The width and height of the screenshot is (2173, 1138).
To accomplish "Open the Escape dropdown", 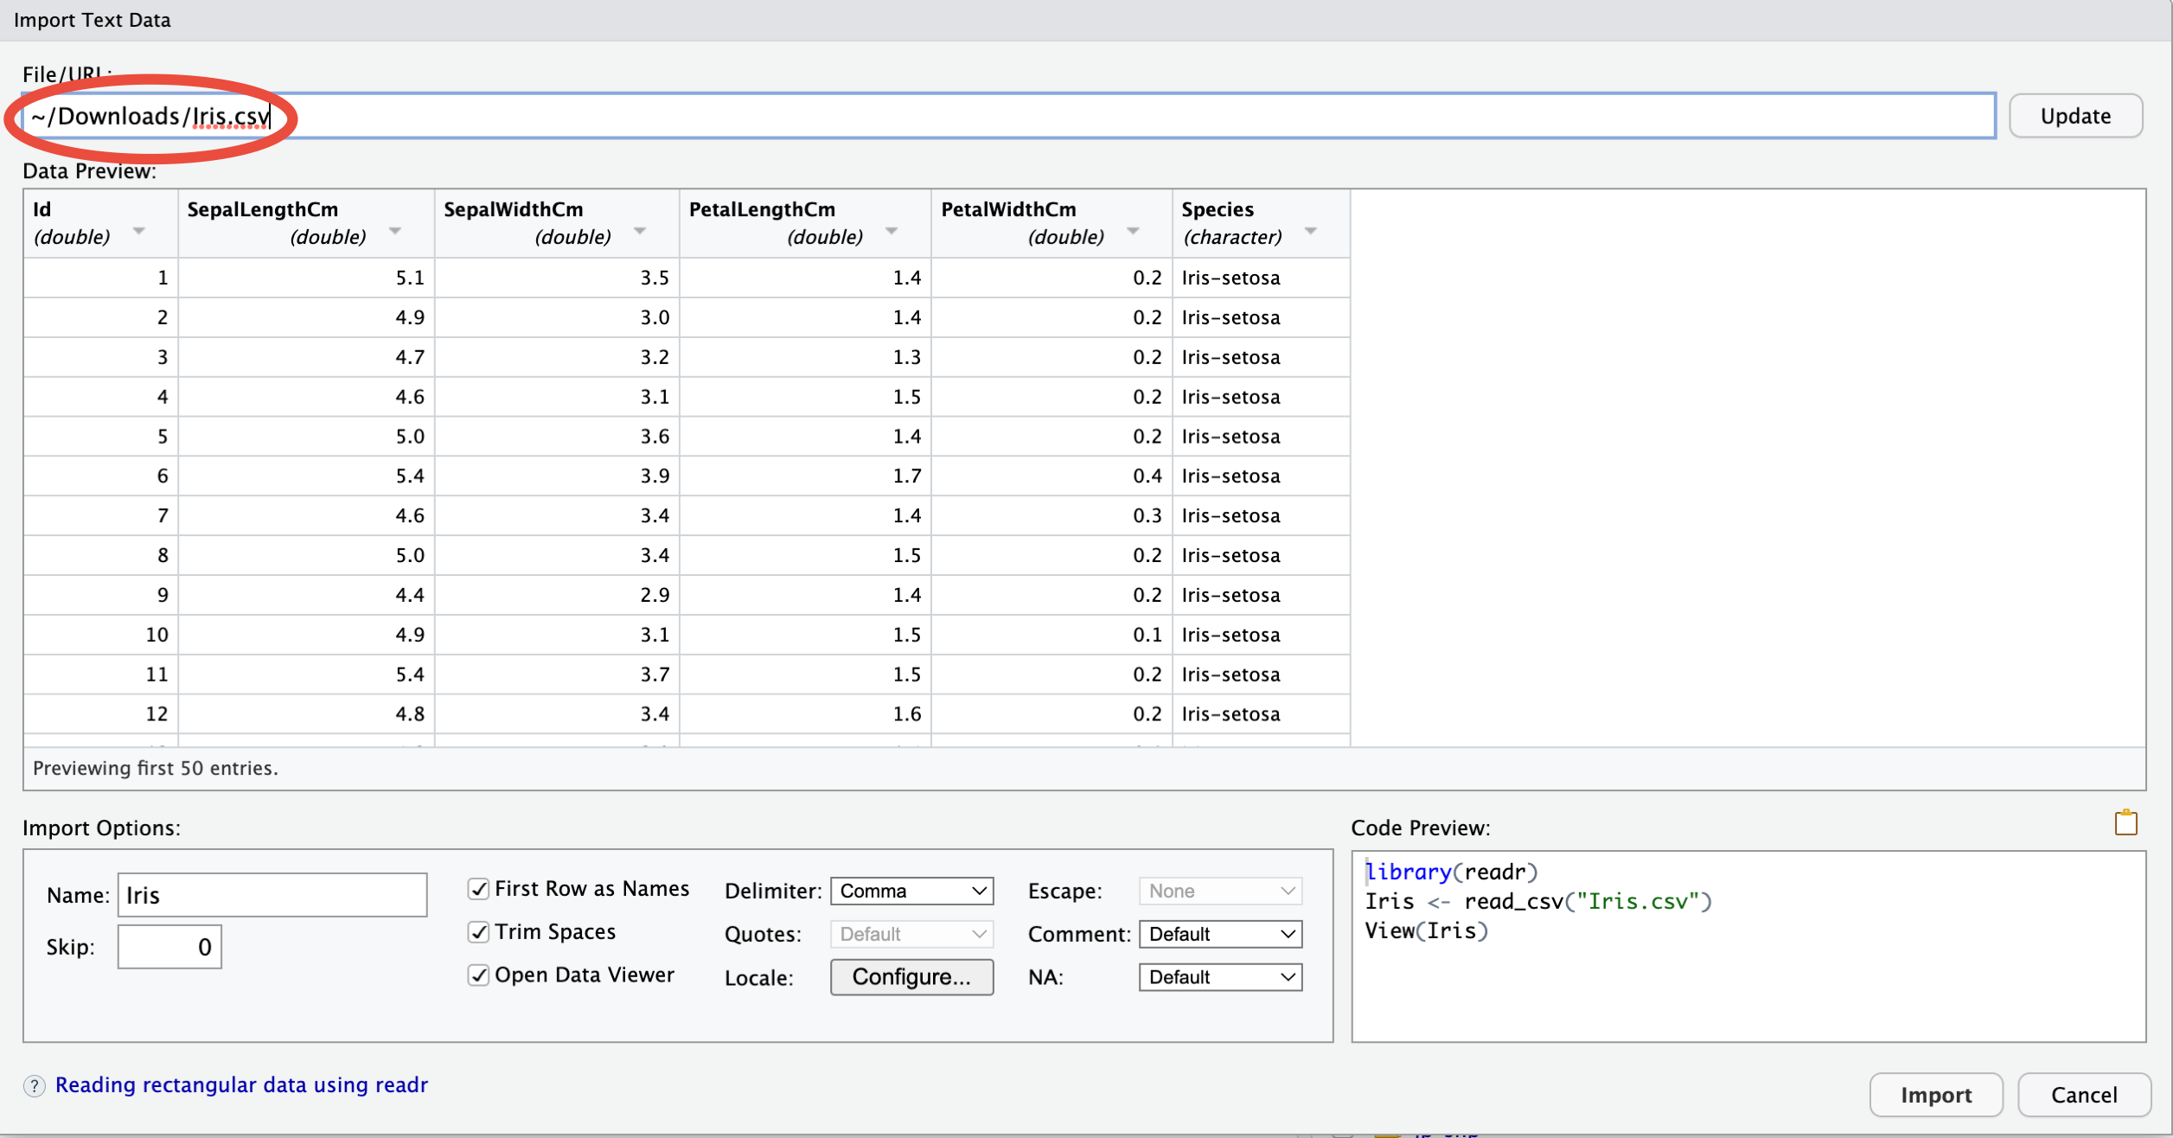I will 1220,891.
